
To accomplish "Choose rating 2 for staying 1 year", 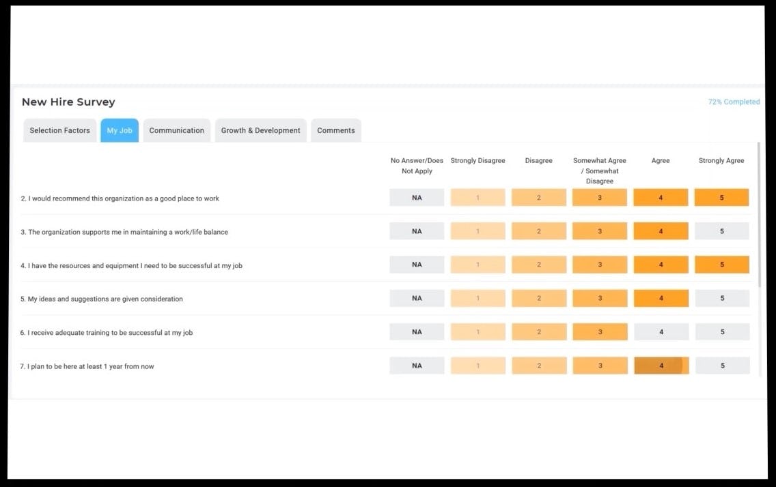I will pos(538,366).
